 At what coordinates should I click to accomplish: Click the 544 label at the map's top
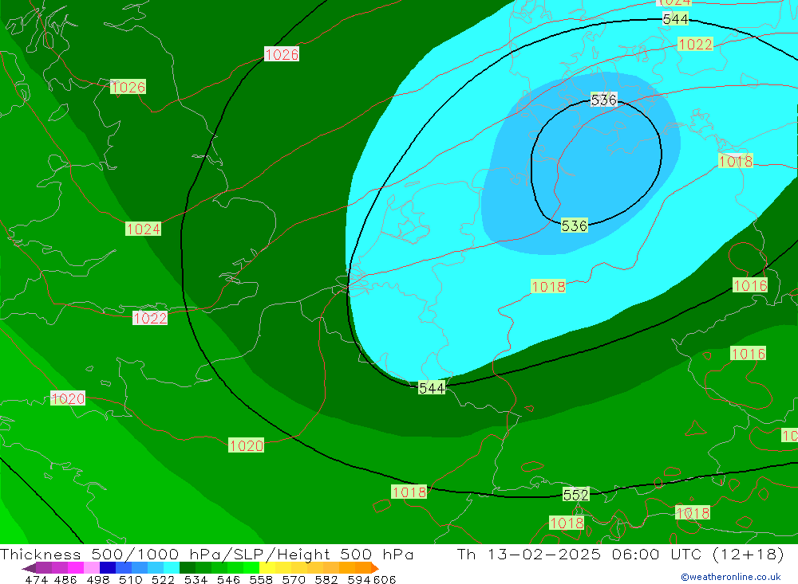(675, 19)
